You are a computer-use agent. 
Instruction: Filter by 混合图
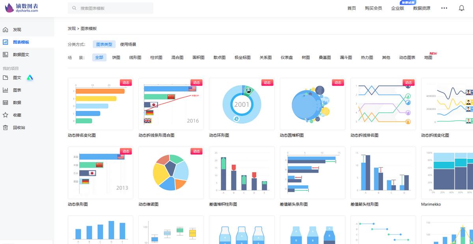[177, 57]
